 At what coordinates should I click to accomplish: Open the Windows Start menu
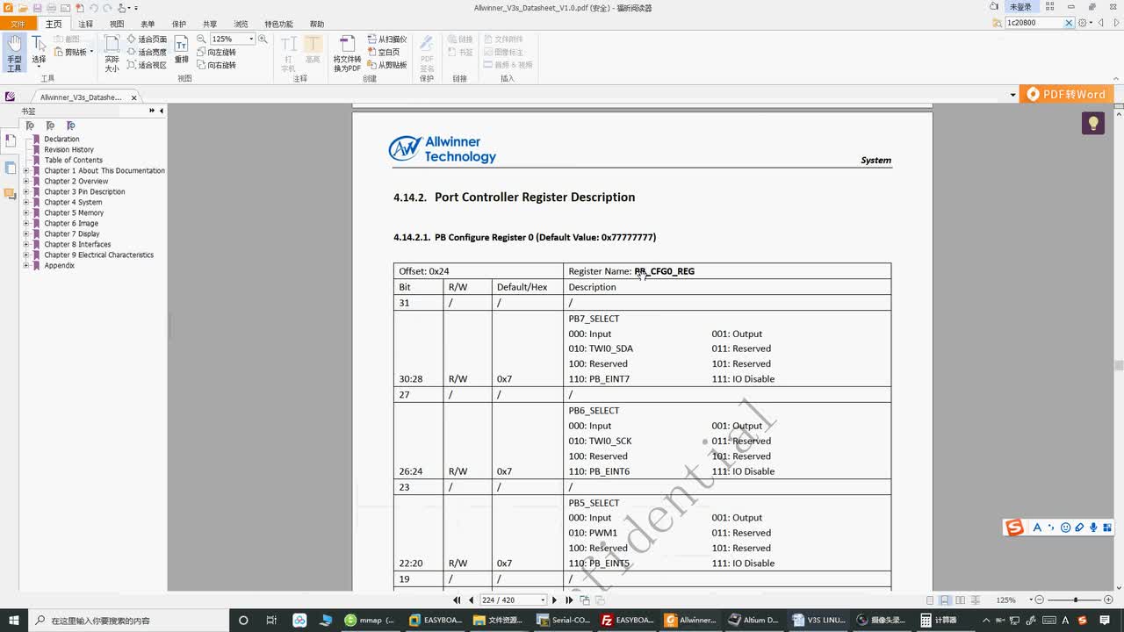(x=14, y=620)
